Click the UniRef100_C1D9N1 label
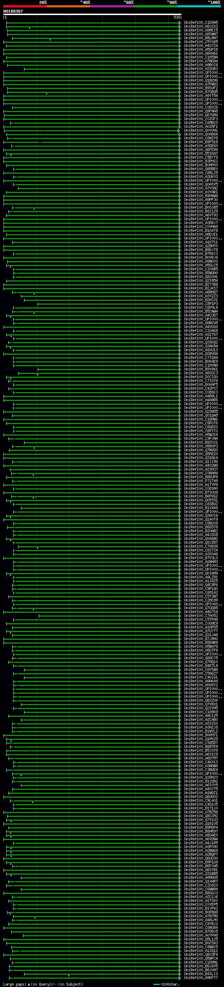224x987 pixels. tap(201, 962)
